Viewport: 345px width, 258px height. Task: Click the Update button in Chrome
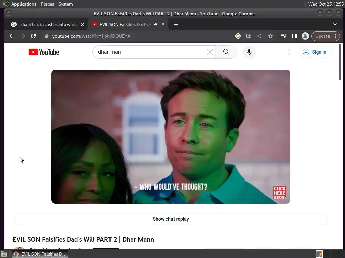pyautogui.click(x=322, y=36)
